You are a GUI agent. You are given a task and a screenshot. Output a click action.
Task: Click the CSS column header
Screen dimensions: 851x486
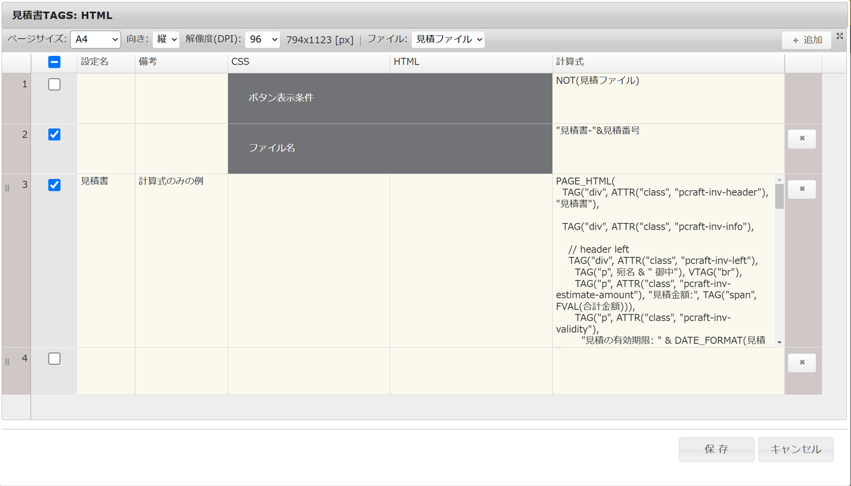pos(309,62)
